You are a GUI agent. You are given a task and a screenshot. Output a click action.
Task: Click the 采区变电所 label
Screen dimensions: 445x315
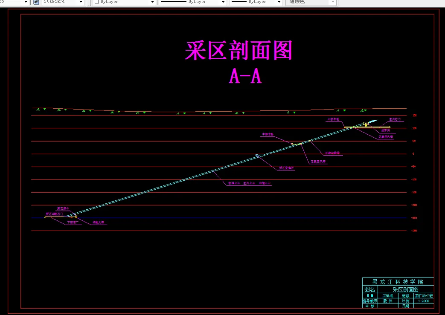point(286,168)
